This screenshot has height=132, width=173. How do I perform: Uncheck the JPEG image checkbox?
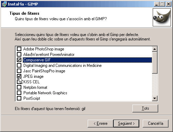tap(19, 76)
